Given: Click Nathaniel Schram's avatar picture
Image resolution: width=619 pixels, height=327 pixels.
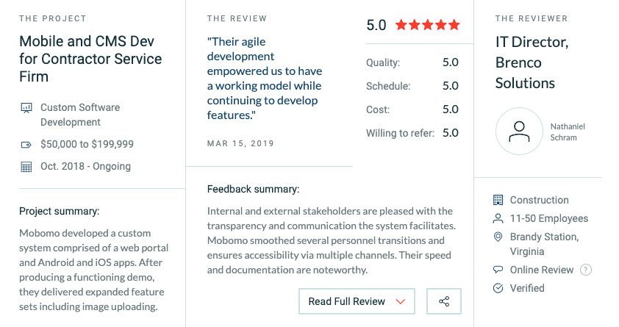Looking at the screenshot, I should click(519, 132).
